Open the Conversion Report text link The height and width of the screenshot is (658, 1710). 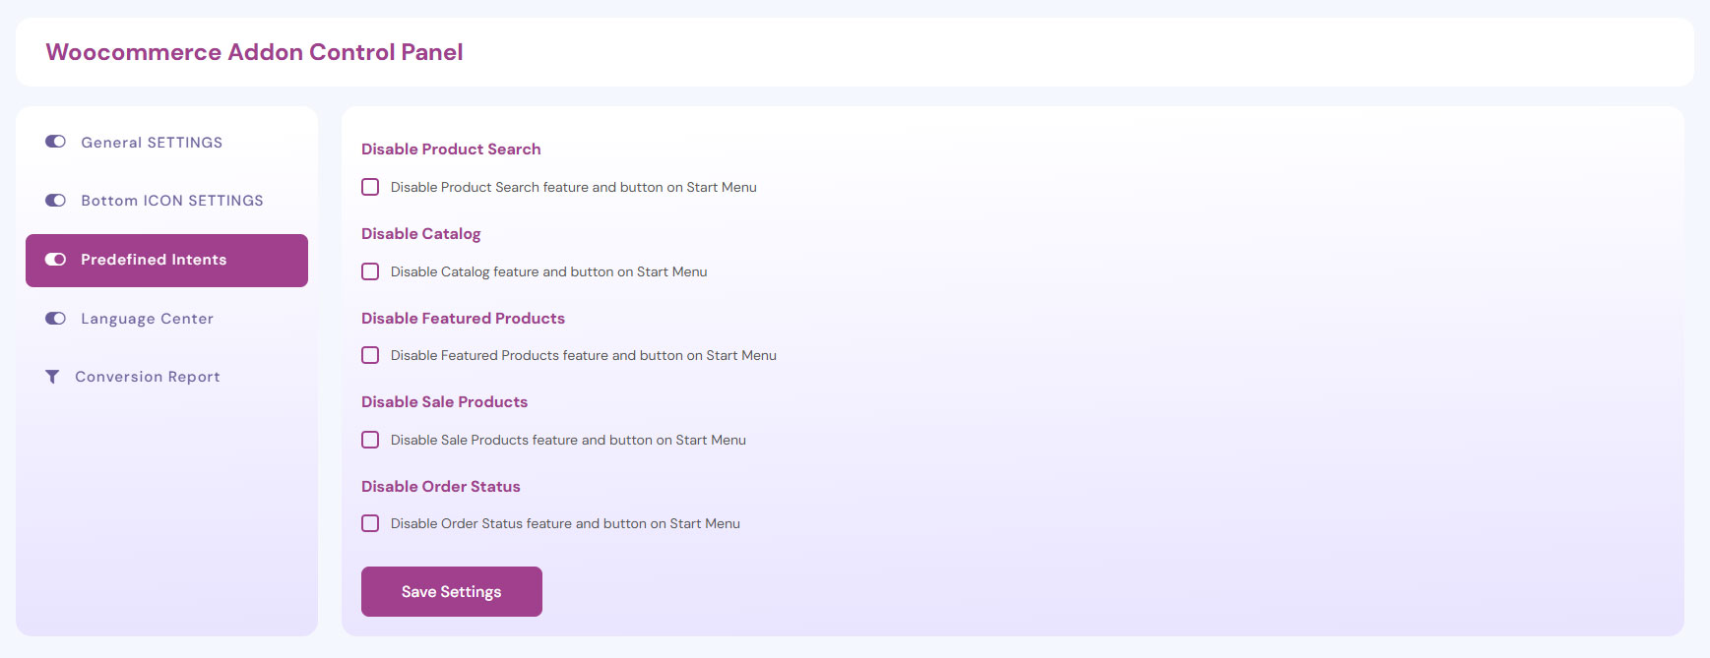pos(148,377)
